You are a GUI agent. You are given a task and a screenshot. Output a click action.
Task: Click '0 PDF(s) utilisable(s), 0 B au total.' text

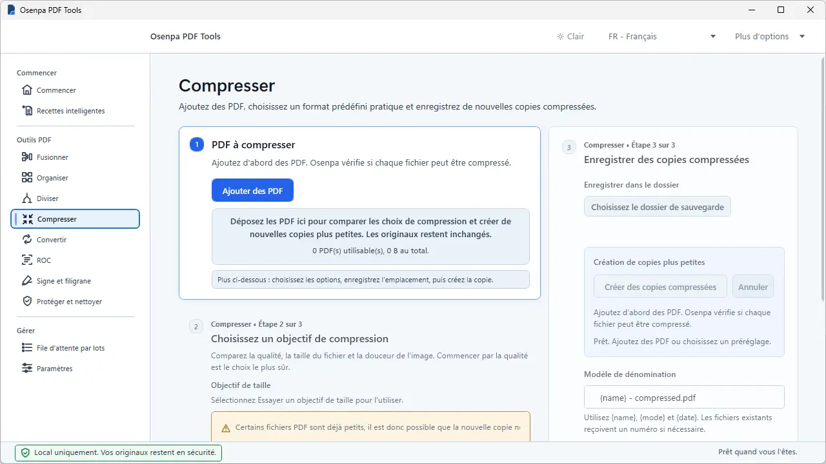pos(370,251)
